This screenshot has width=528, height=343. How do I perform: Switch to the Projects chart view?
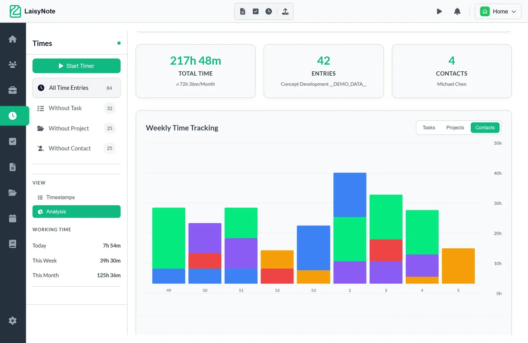tap(455, 128)
